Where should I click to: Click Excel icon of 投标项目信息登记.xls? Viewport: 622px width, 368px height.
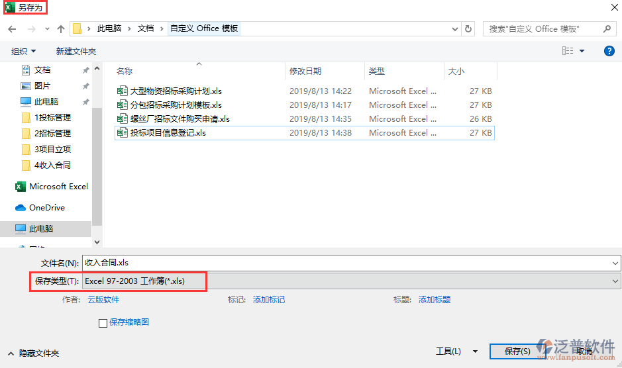pos(122,132)
